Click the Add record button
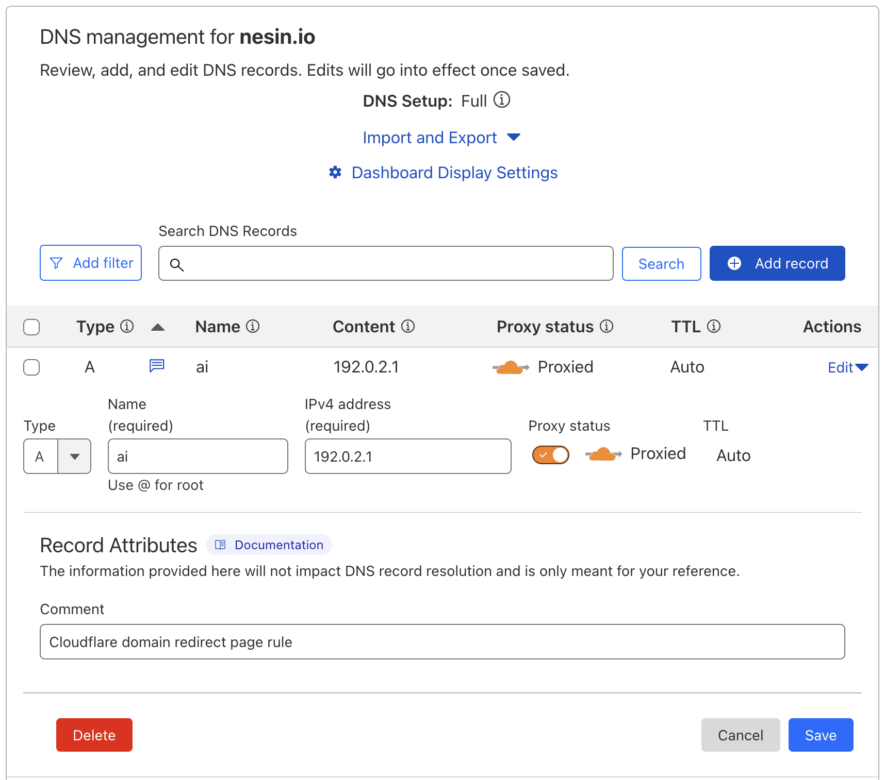This screenshot has height=780, width=885. [x=777, y=263]
